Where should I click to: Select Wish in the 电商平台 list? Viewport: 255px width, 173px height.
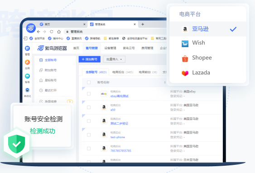tap(208, 43)
